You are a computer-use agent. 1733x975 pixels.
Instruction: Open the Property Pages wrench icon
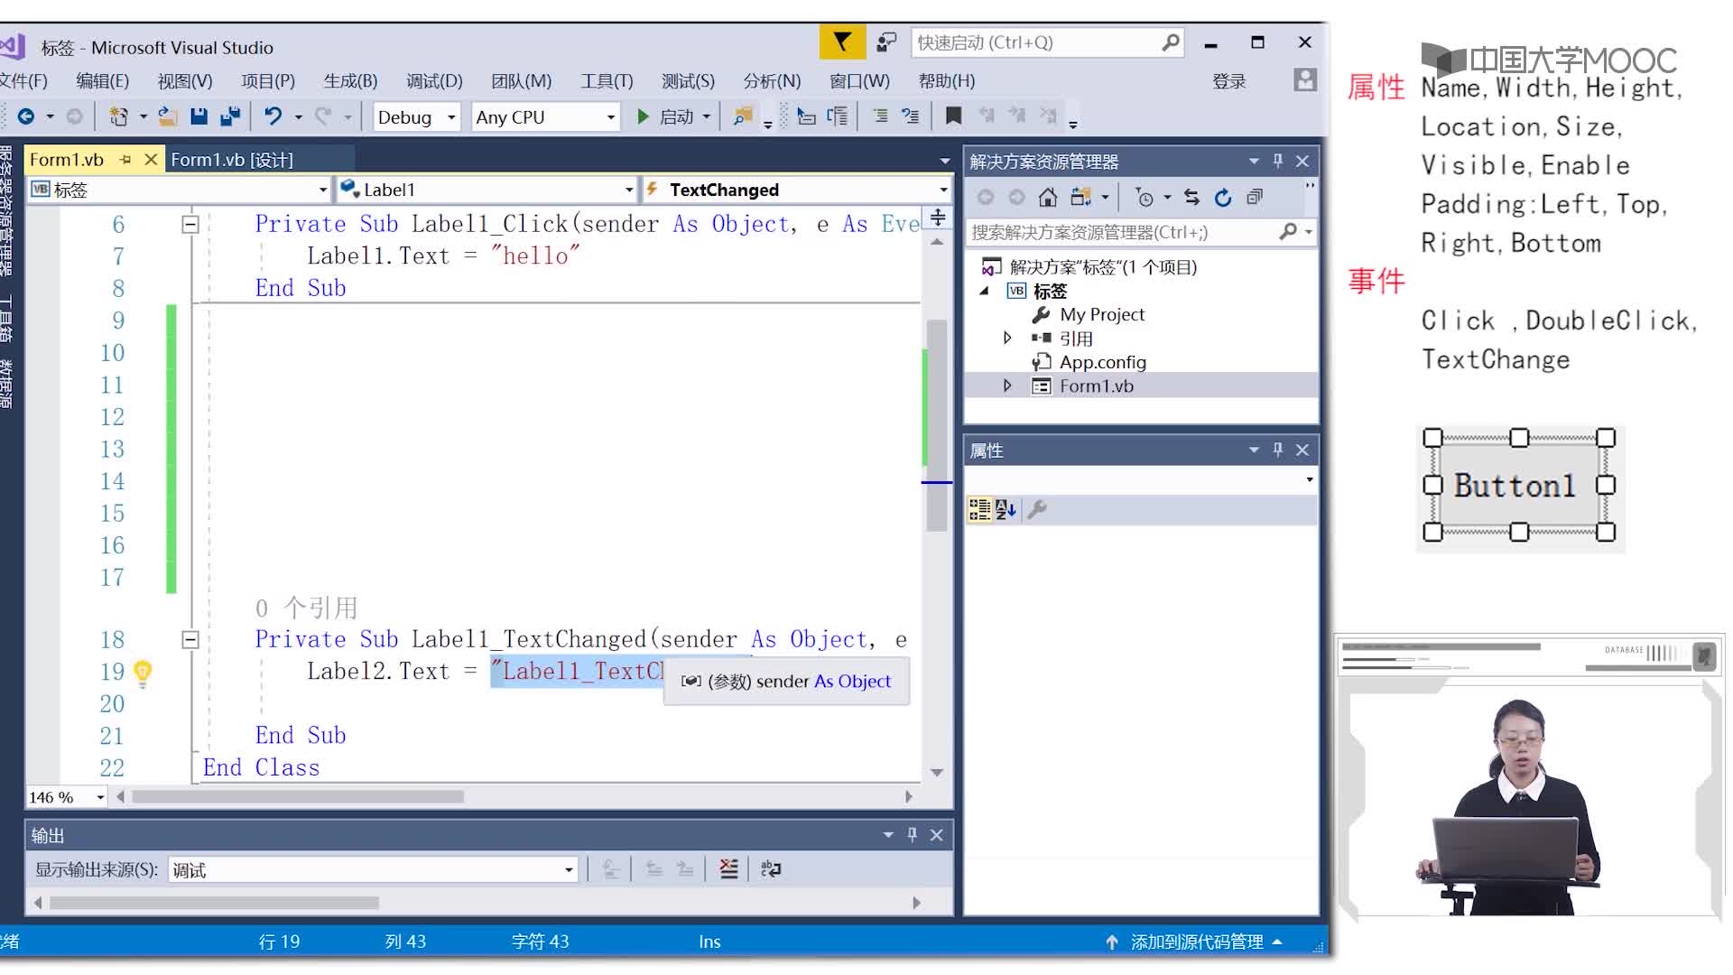click(1037, 509)
